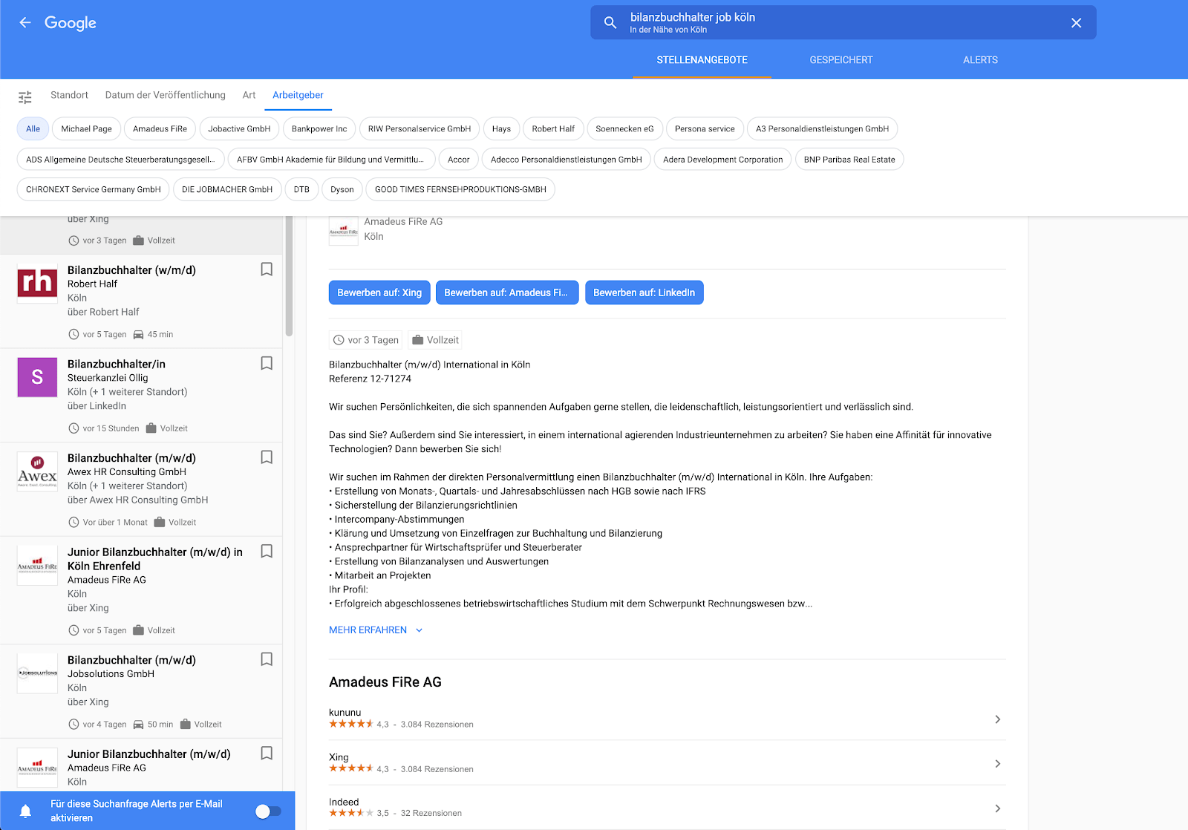The width and height of the screenshot is (1188, 830).
Task: Save the Junior Bilanzbuchhalter Köln Ehrenfeld job
Action: tap(267, 551)
